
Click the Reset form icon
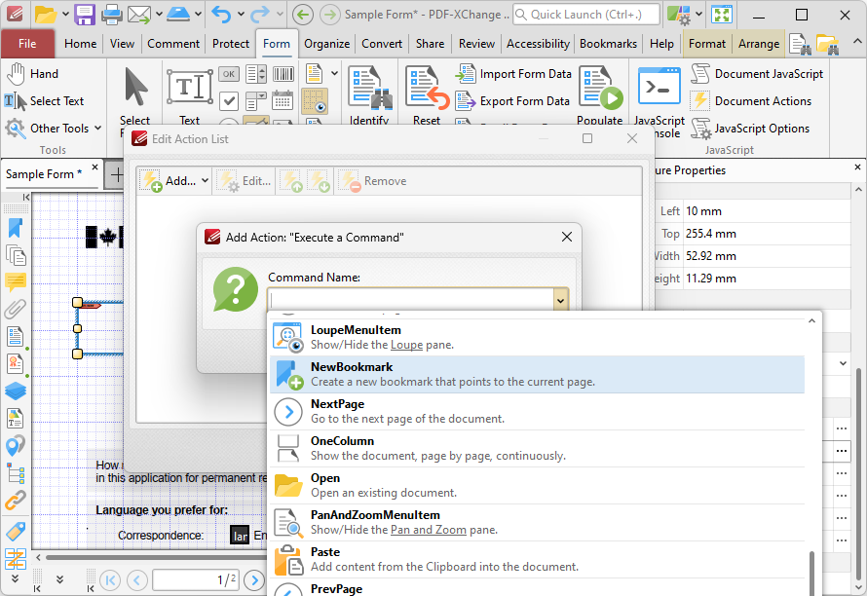427,87
